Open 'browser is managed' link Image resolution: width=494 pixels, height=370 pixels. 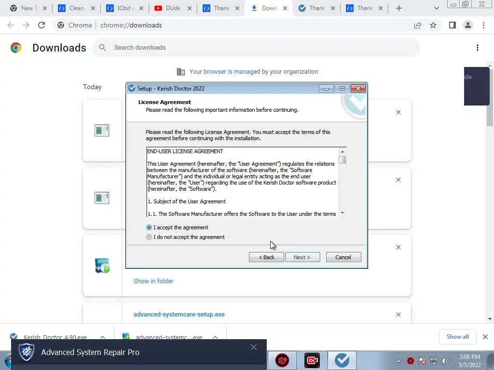pyautogui.click(x=232, y=71)
